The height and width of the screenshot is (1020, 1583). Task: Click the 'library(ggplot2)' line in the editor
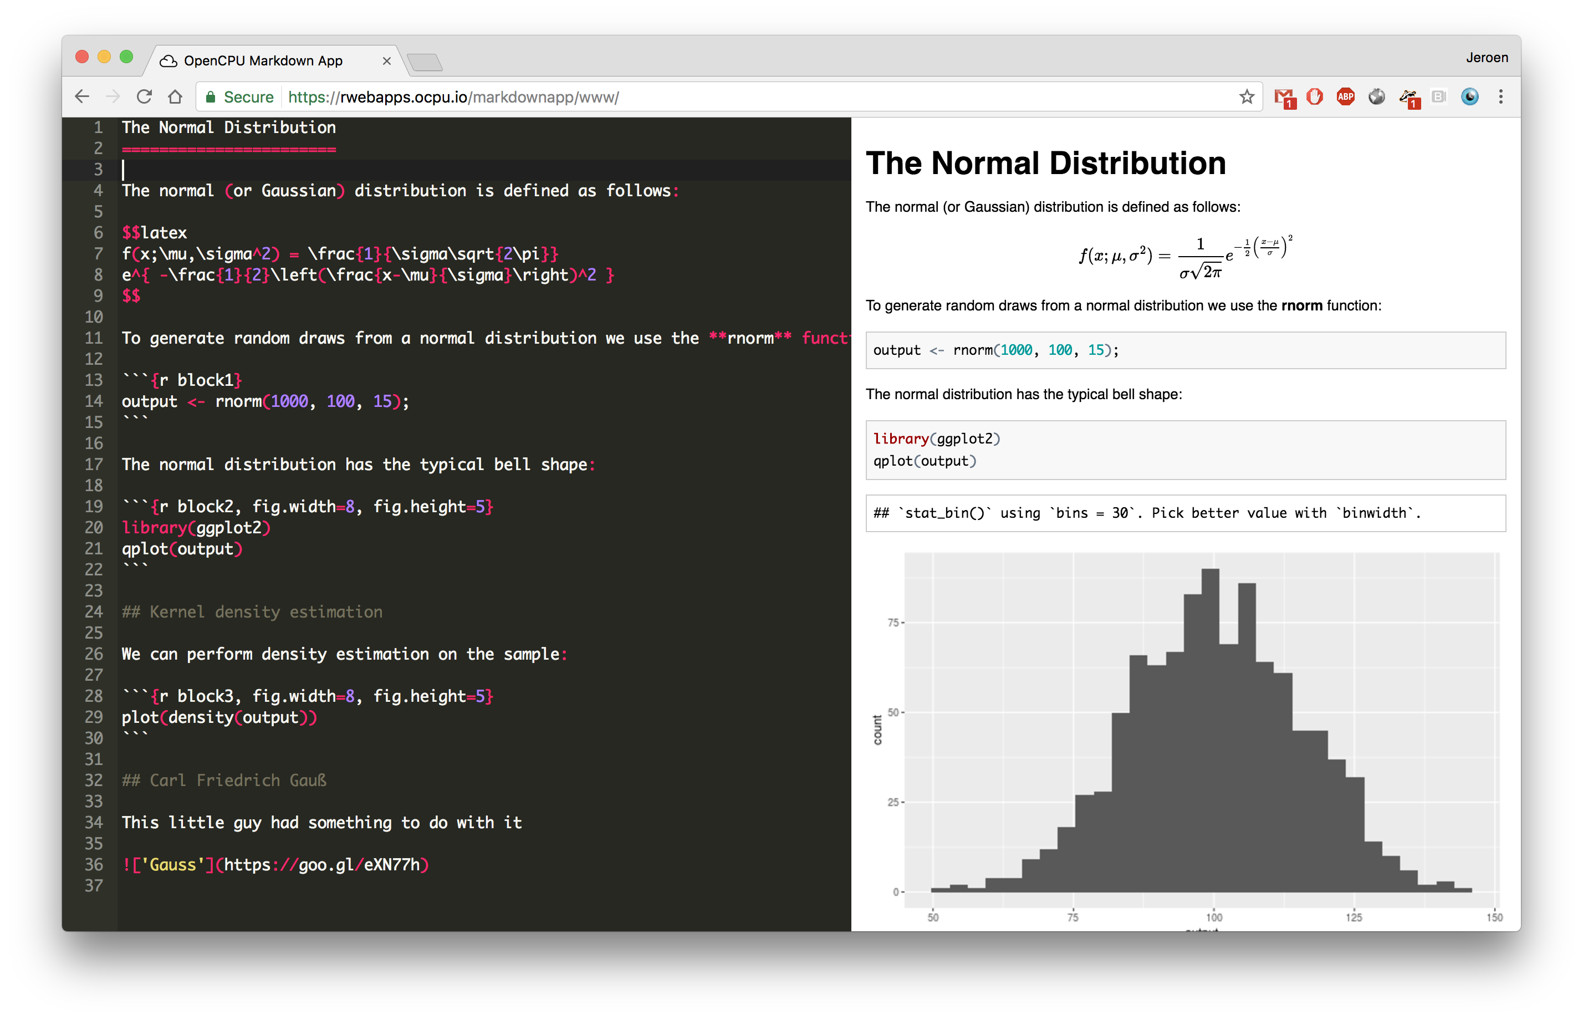(196, 528)
